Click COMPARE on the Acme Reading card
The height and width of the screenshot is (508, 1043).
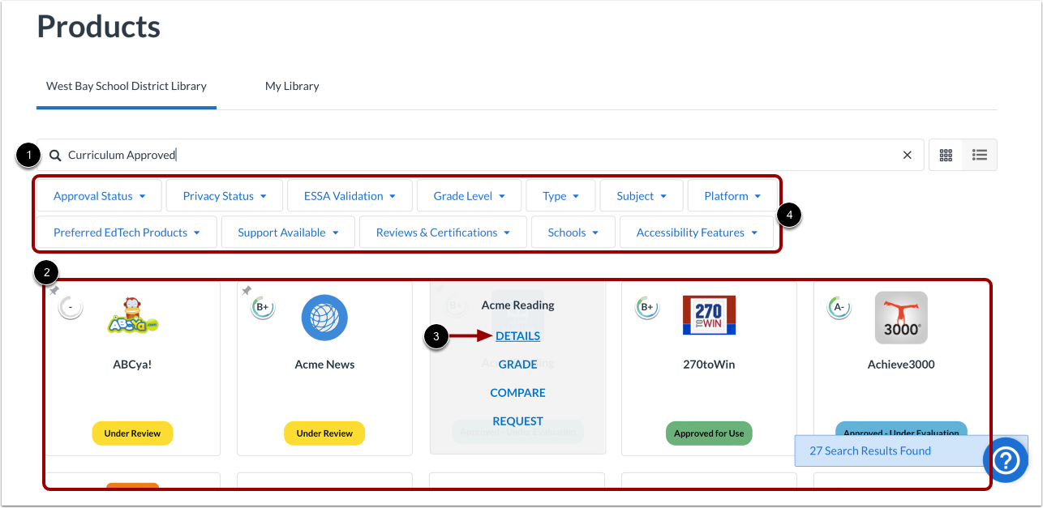(x=517, y=392)
